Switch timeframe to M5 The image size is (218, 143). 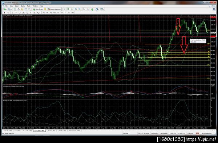[x=47, y=13]
